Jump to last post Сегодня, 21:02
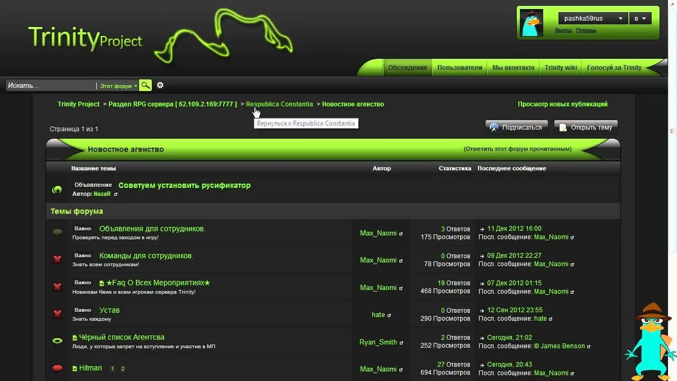 [x=482, y=338]
